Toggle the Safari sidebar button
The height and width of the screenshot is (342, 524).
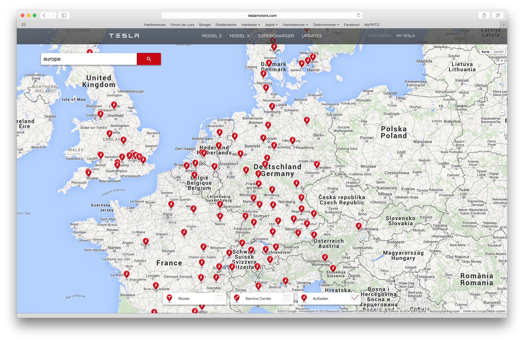tap(64, 15)
